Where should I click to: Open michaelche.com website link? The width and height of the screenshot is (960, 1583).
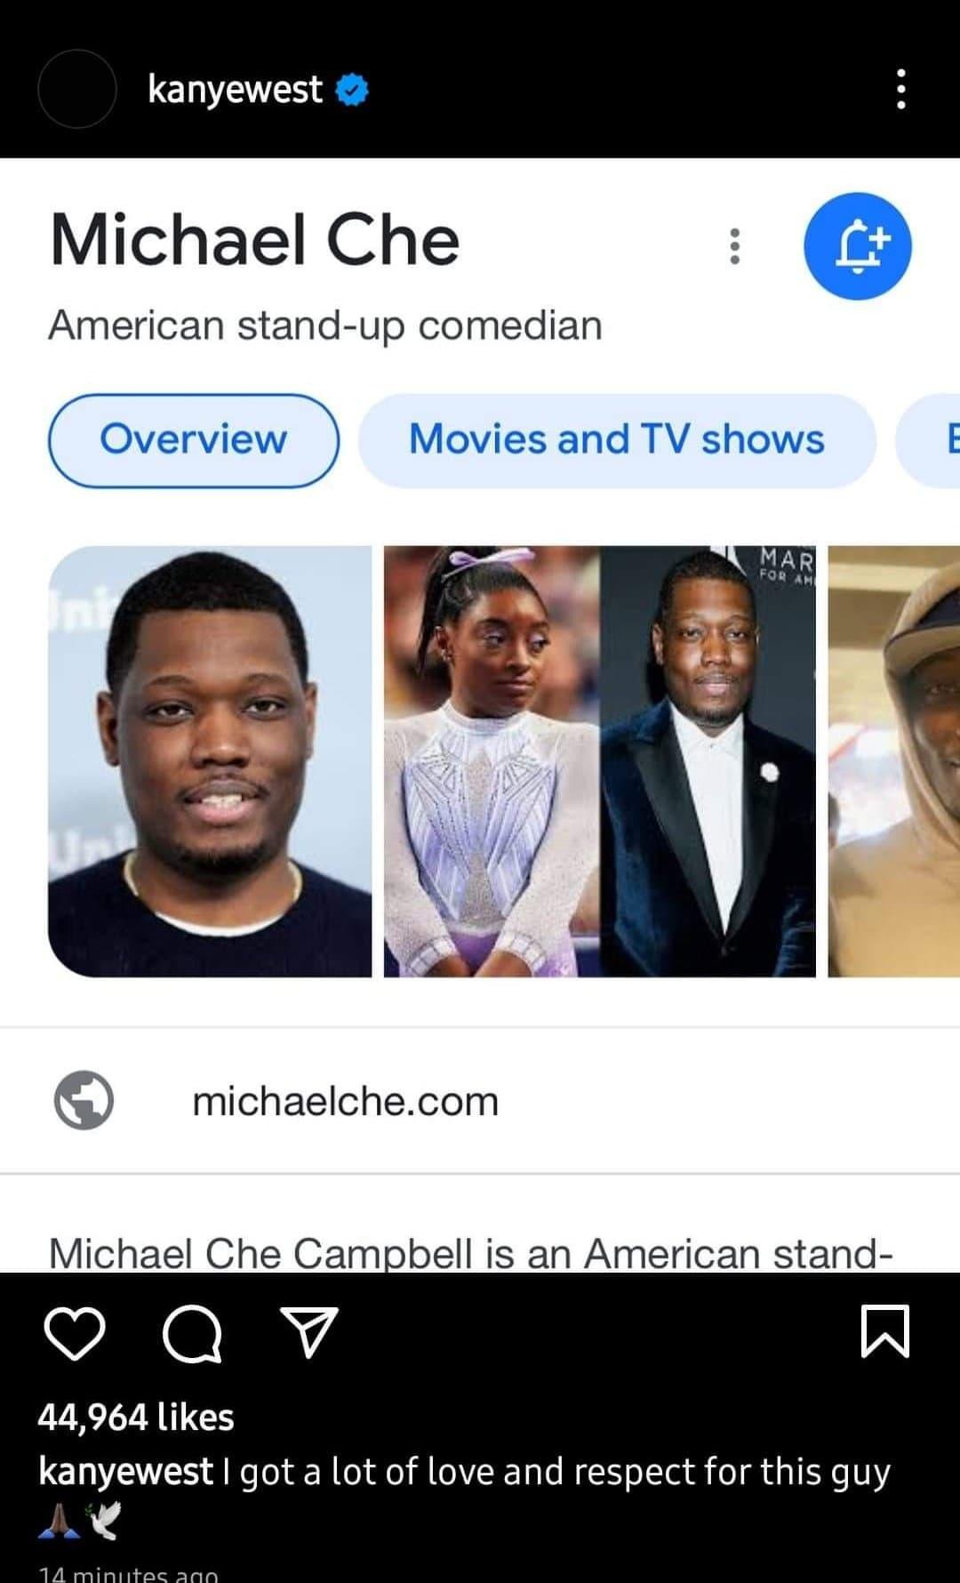(x=345, y=1101)
